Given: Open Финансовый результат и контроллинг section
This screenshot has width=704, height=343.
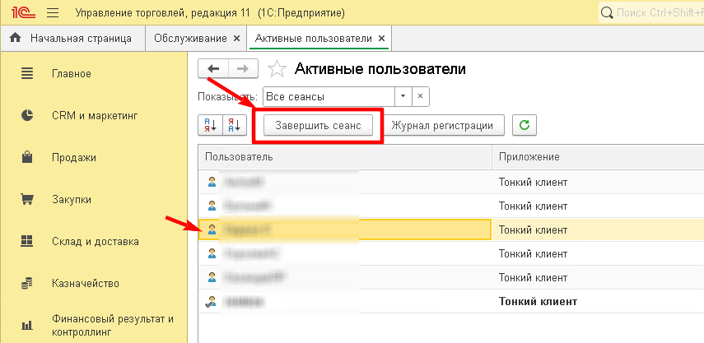Looking at the screenshot, I should coord(113,326).
